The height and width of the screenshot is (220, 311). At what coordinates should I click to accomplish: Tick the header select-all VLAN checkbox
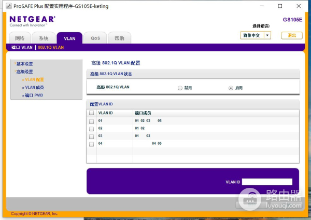[91, 113]
